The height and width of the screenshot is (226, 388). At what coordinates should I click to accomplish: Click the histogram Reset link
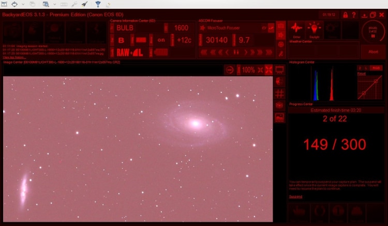point(361,74)
